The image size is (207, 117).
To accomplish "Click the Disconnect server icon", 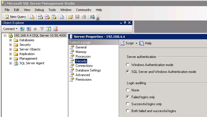I will point(29,29).
